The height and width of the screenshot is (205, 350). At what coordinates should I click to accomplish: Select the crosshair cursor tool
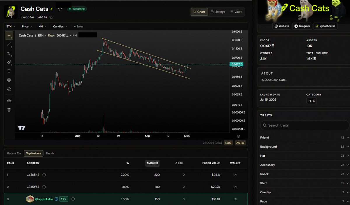coord(9,36)
